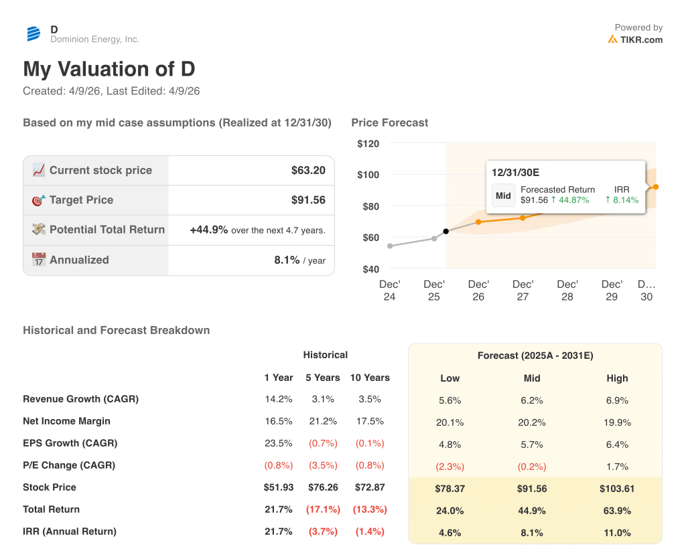This screenshot has width=686, height=557.
Task: Click the "Mid" forecast column header
Action: (x=532, y=378)
